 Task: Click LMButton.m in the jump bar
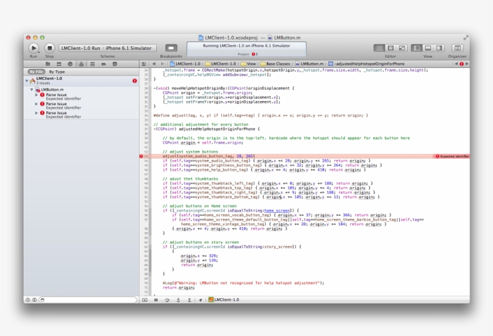(x=309, y=64)
